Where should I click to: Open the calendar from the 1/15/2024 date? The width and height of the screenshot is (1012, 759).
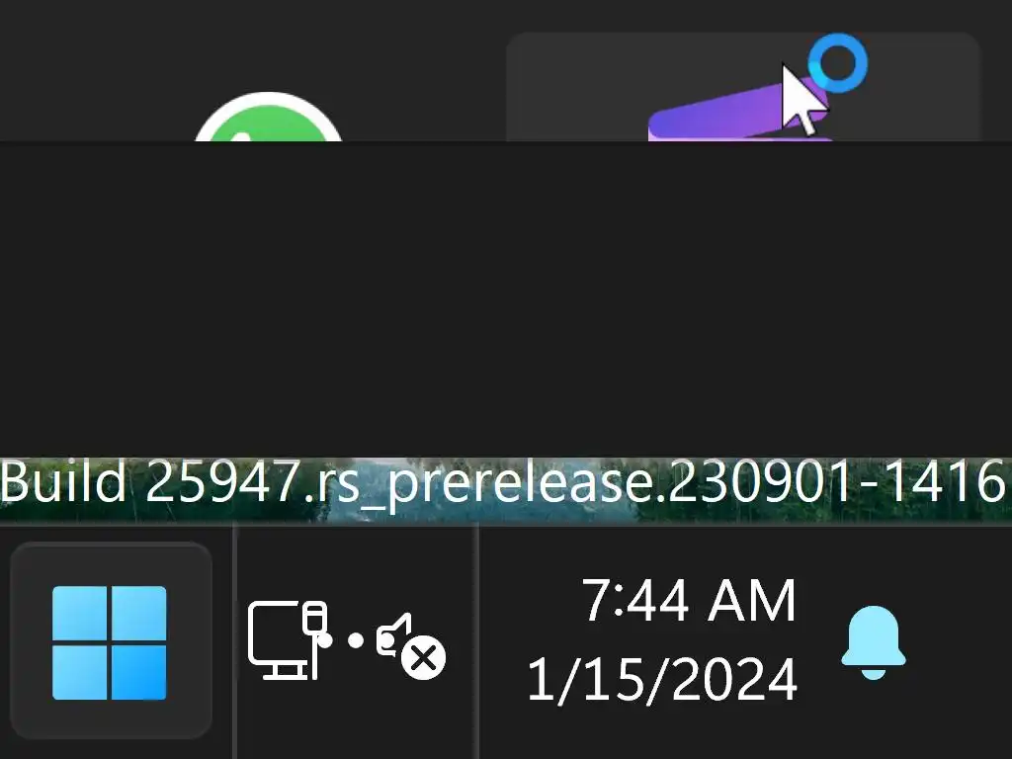pyautogui.click(x=662, y=679)
